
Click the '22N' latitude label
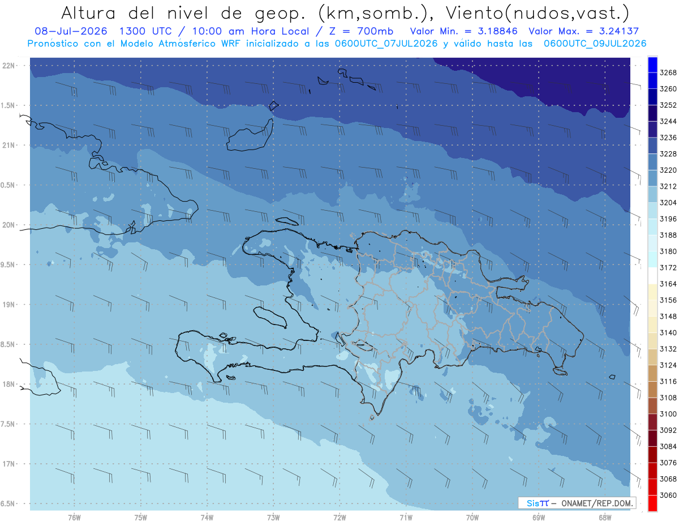(x=10, y=65)
